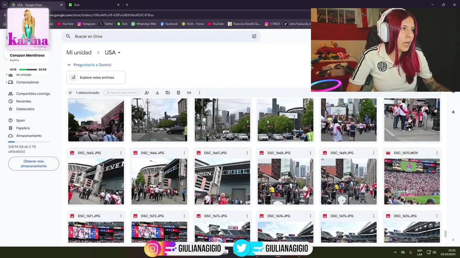The width and height of the screenshot is (460, 258).
Task: Collapse the Preguntarle a Gemini section
Action: pyautogui.click(x=69, y=65)
